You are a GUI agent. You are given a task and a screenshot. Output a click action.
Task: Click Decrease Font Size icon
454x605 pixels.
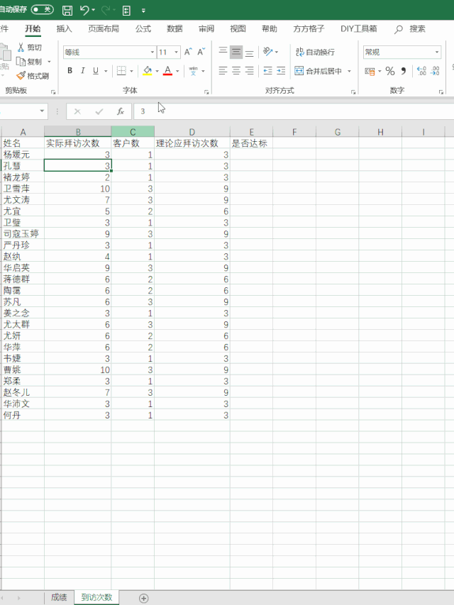click(x=201, y=52)
